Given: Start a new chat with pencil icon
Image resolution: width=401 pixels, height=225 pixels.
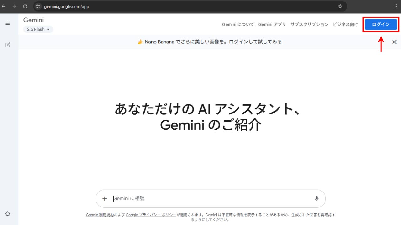Looking at the screenshot, I should [x=8, y=45].
